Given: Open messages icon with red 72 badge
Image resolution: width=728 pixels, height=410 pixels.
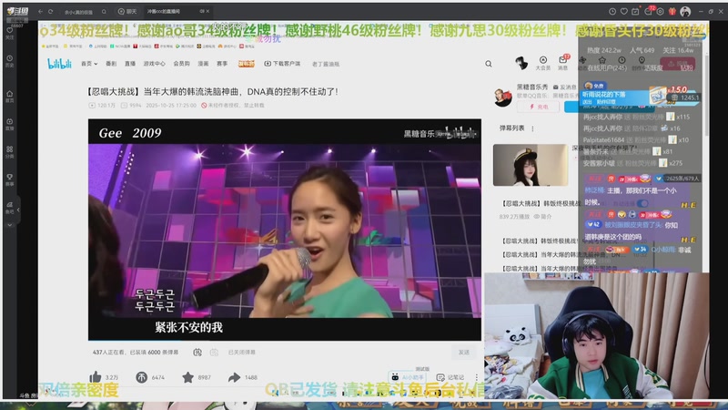Looking at the screenshot, I should pos(649,10).
